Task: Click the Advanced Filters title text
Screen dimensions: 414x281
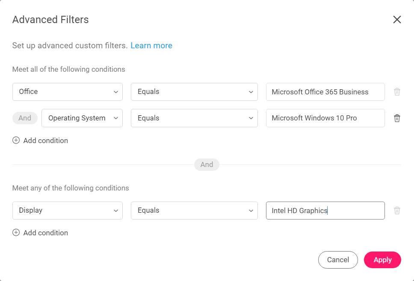Action: (x=50, y=20)
